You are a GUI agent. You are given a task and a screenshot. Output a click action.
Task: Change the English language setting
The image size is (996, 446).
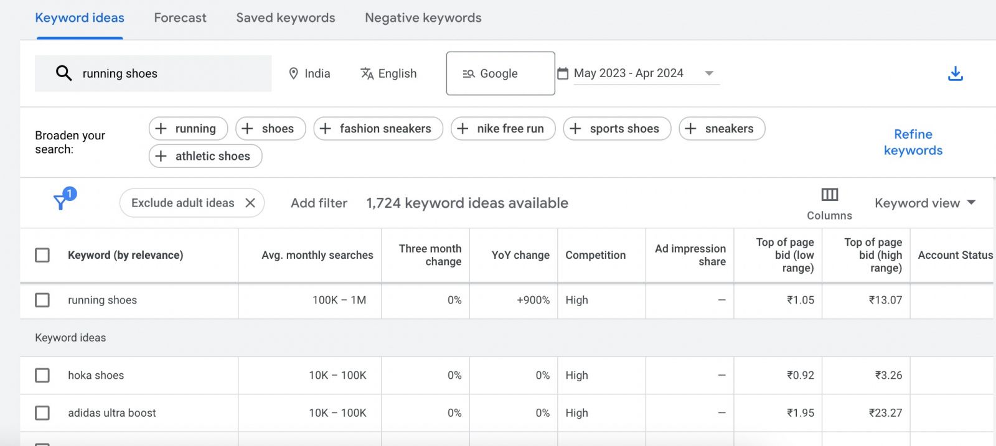click(x=388, y=73)
